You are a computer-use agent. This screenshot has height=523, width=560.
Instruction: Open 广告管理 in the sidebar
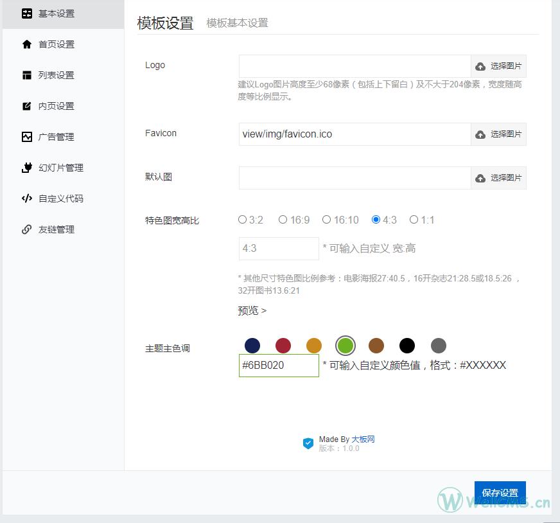pyautogui.click(x=63, y=137)
